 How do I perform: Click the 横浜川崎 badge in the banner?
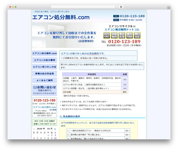130,35
